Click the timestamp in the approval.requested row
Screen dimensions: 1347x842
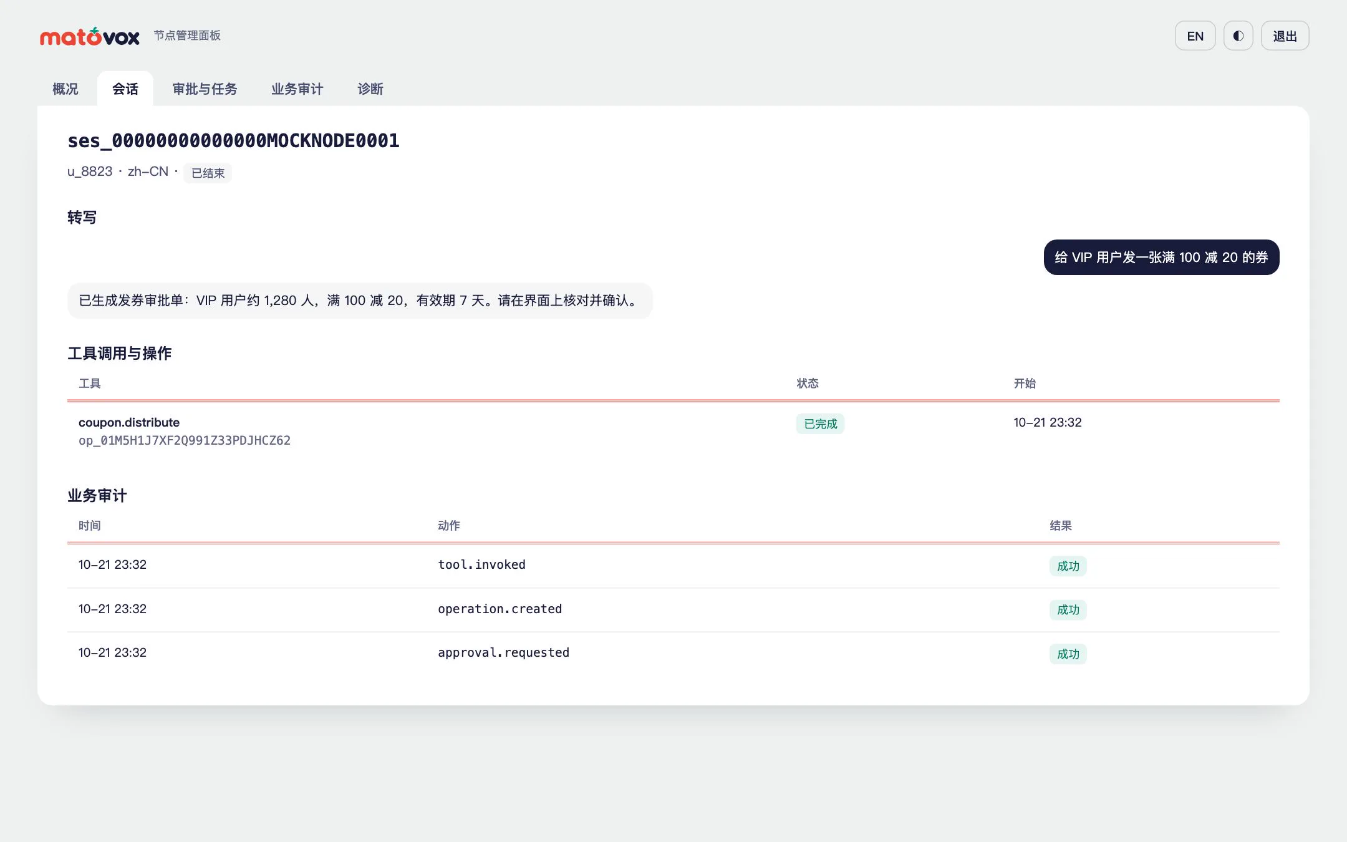[112, 652]
